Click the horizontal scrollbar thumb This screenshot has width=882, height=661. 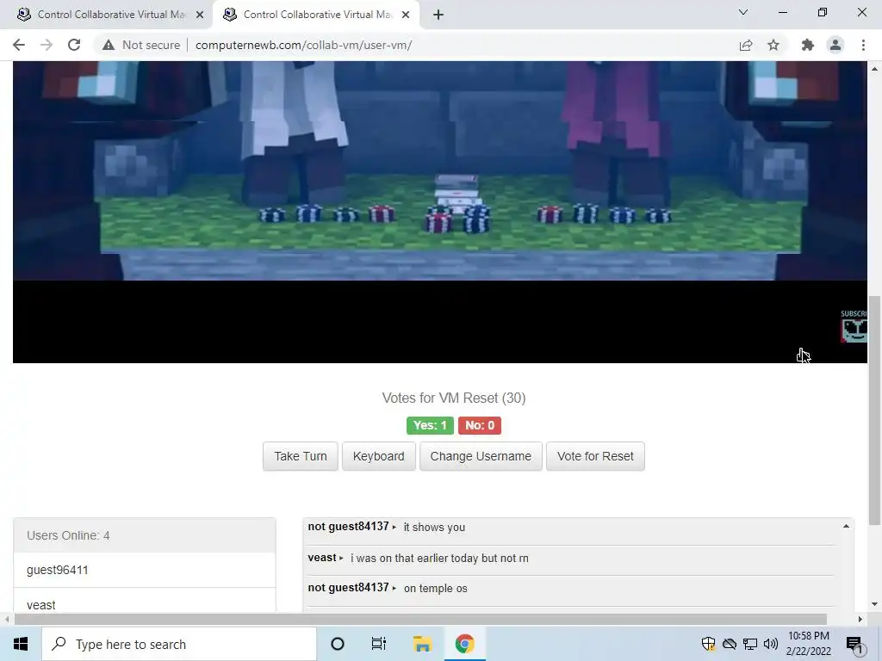click(x=420, y=619)
